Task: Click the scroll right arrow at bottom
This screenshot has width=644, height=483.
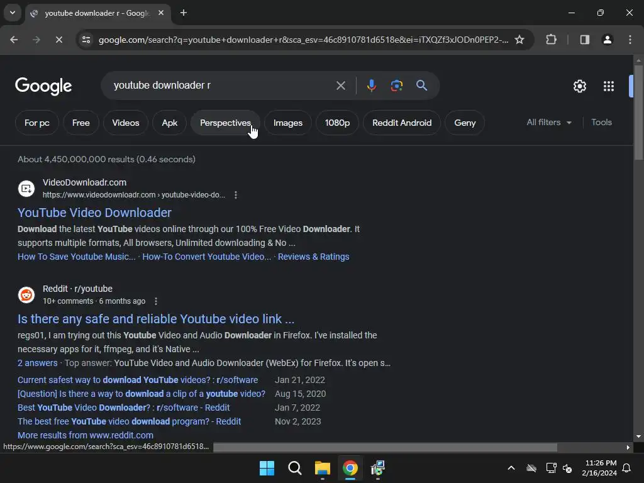Action: [x=628, y=447]
